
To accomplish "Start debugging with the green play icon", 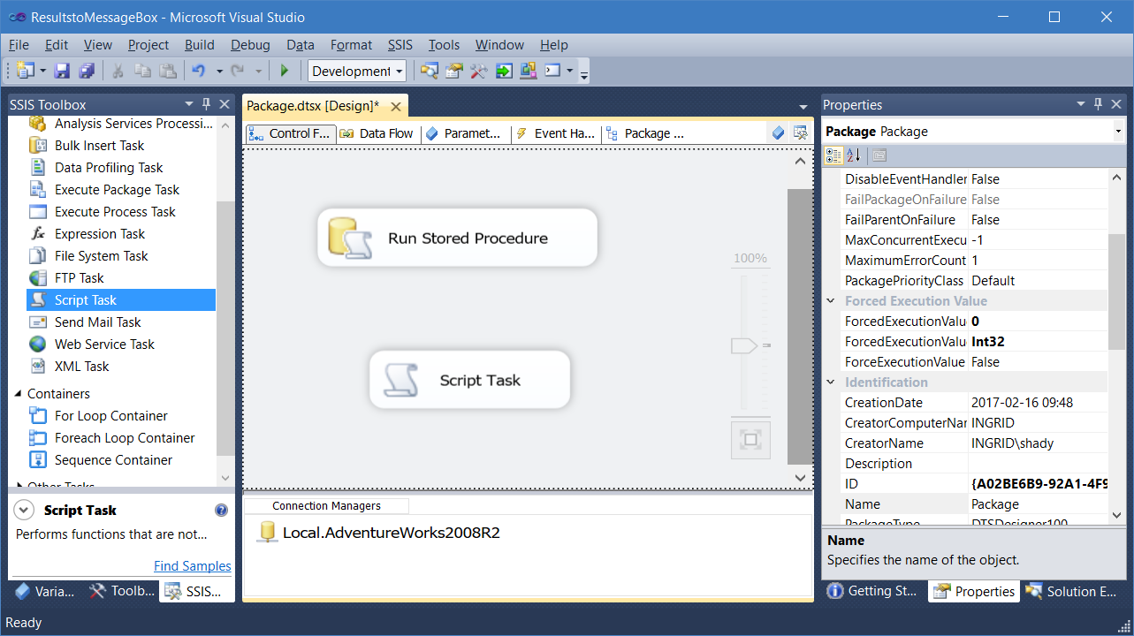I will 285,72.
